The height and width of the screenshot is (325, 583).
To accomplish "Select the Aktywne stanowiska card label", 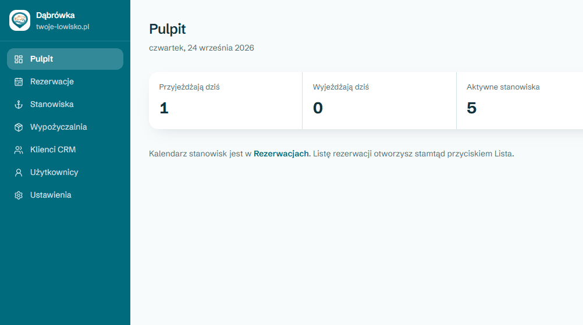I will [x=503, y=87].
